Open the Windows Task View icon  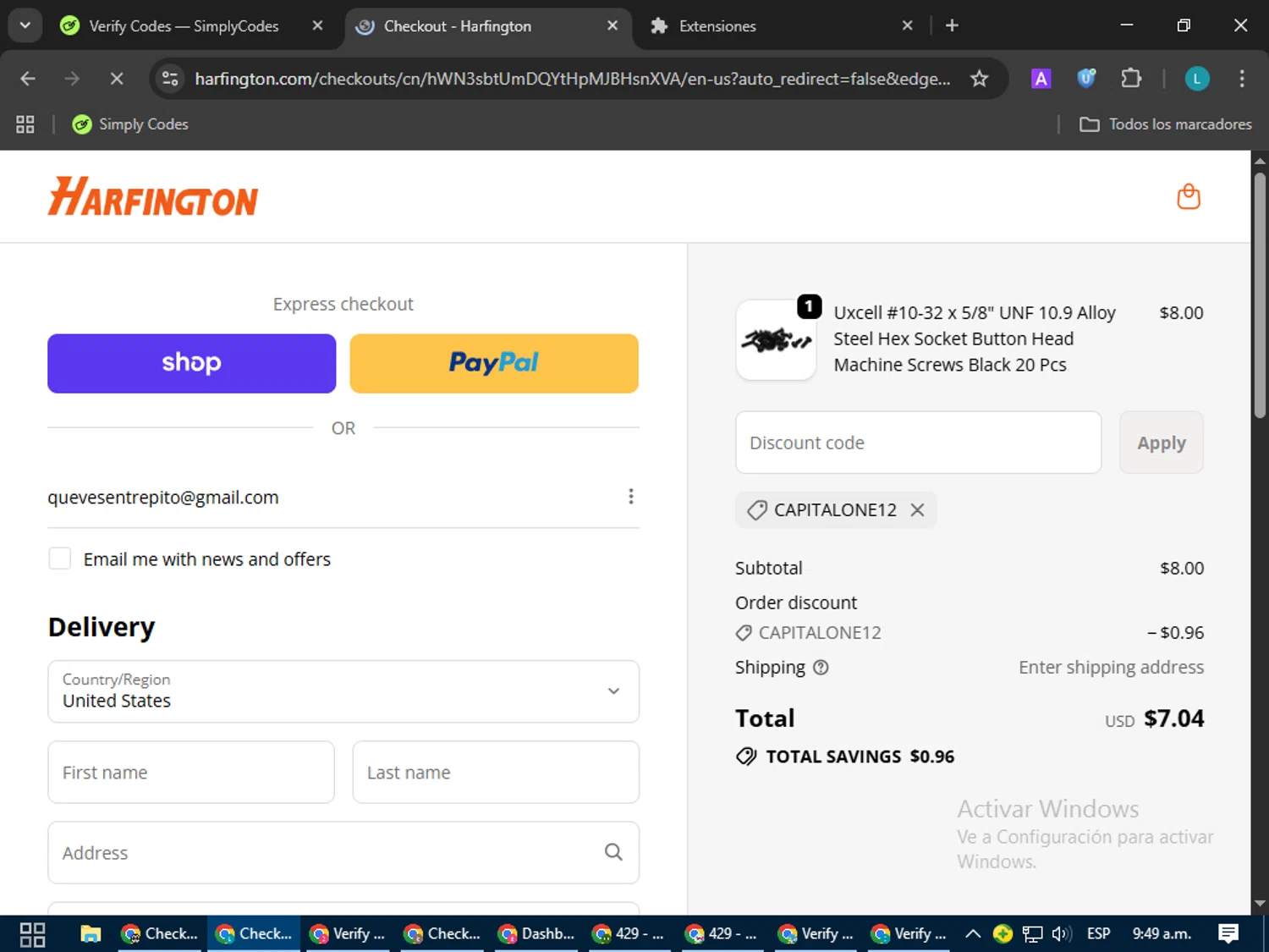pyautogui.click(x=32, y=934)
